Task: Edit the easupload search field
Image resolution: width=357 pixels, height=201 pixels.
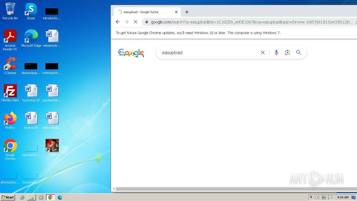Action: click(x=209, y=52)
